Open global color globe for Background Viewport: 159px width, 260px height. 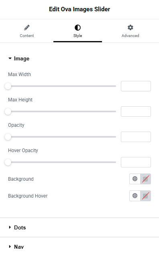click(135, 179)
